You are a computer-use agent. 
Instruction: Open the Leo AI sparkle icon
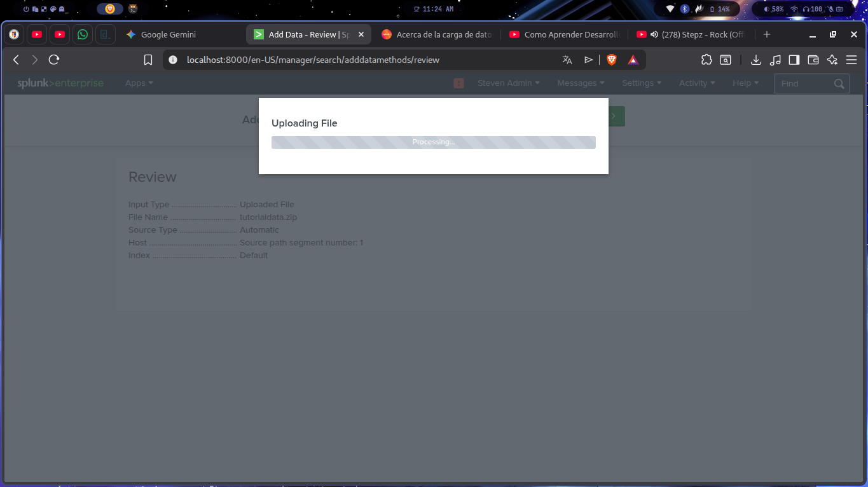(832, 60)
